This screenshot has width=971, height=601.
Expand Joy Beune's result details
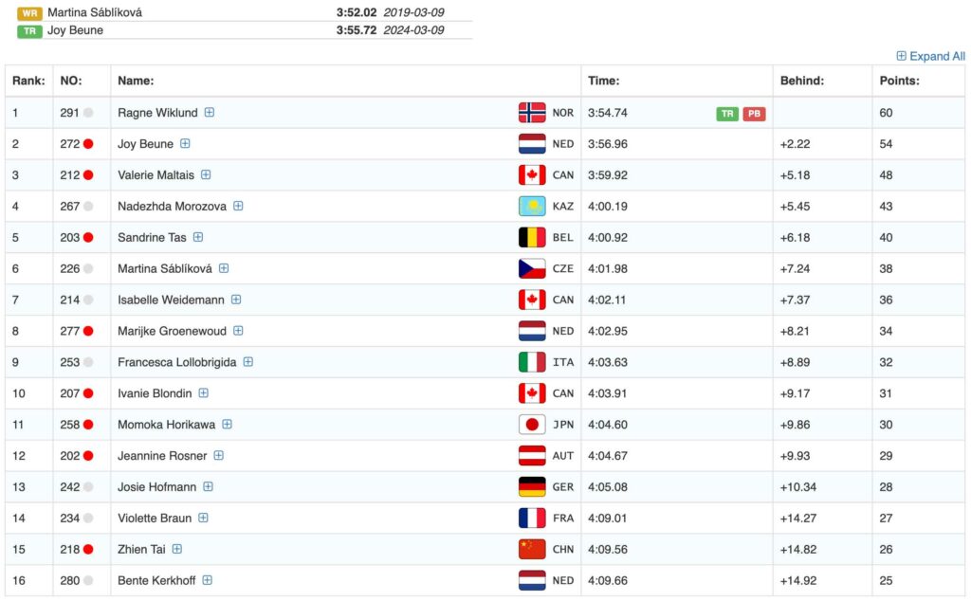point(185,144)
